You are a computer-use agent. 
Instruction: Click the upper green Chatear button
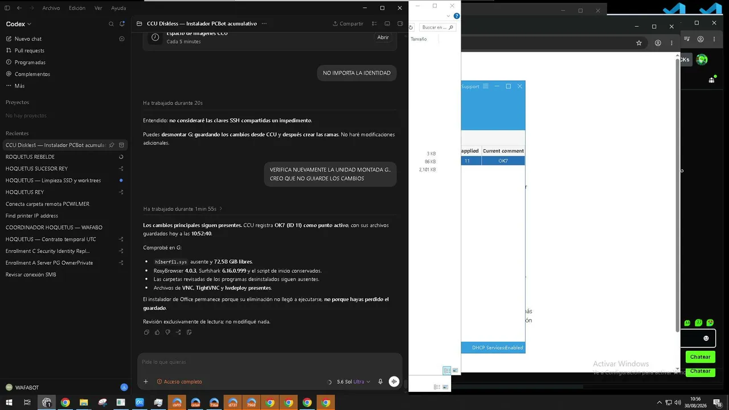(x=700, y=357)
